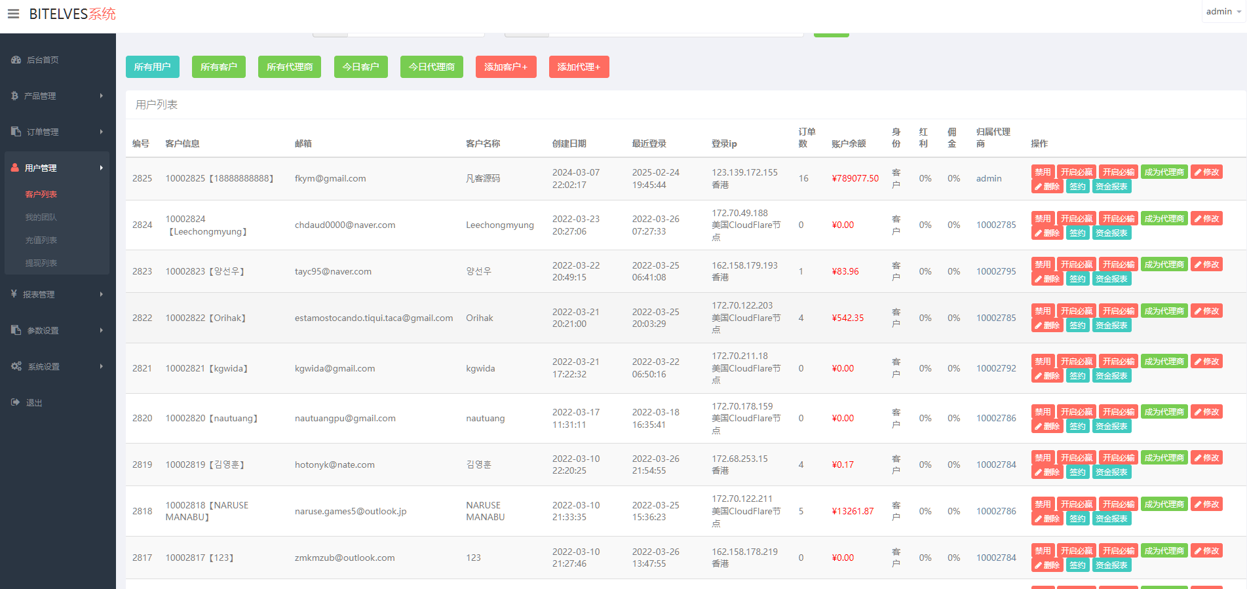Click the bitcoin icon for 产品管理
Image resolution: width=1247 pixels, height=589 pixels.
pos(14,96)
